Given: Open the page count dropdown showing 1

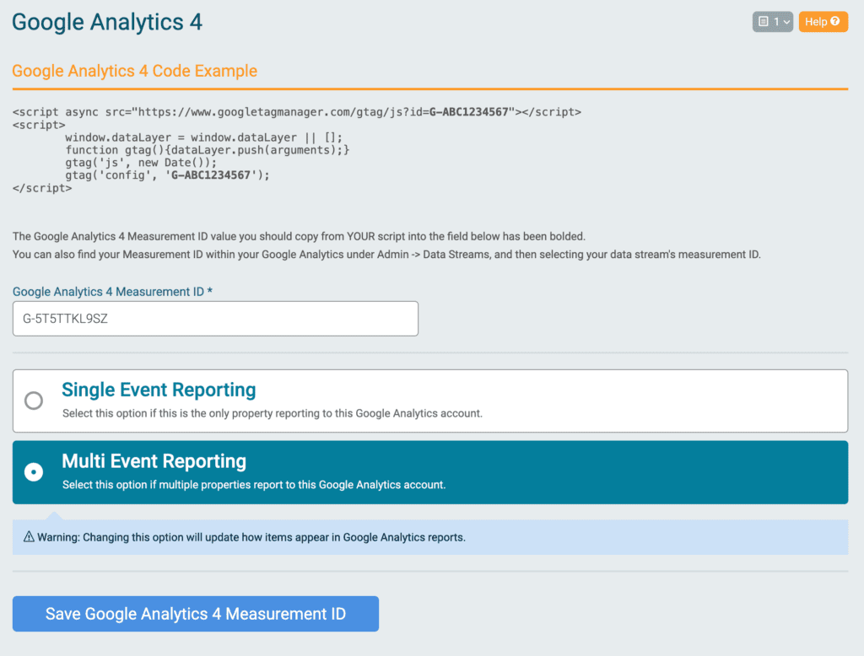Looking at the screenshot, I should point(773,21).
